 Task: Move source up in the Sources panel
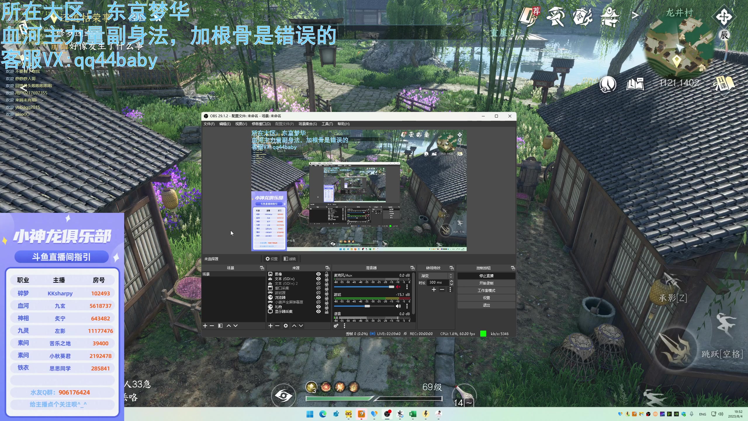coord(294,326)
